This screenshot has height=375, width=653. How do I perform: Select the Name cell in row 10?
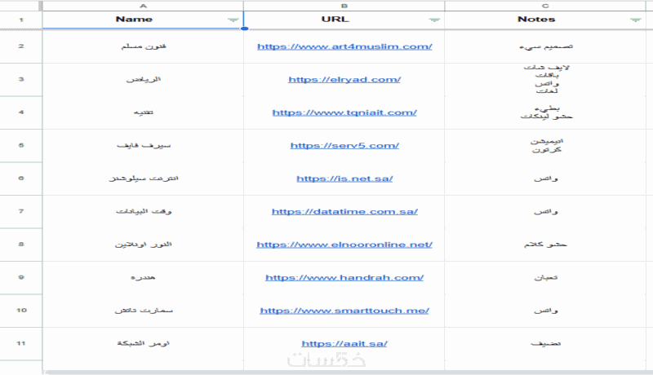143,310
